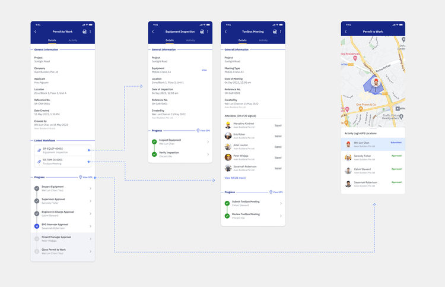Click View All (25 more) attendees link

[x=235, y=178]
